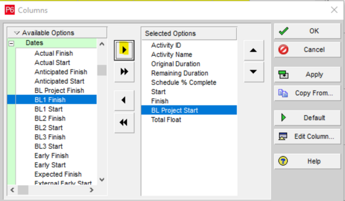
Task: Click the Apply button
Action: (307, 75)
